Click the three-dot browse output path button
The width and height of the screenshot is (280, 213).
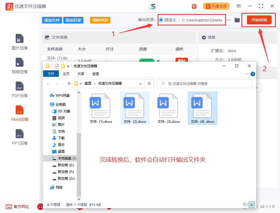(229, 20)
